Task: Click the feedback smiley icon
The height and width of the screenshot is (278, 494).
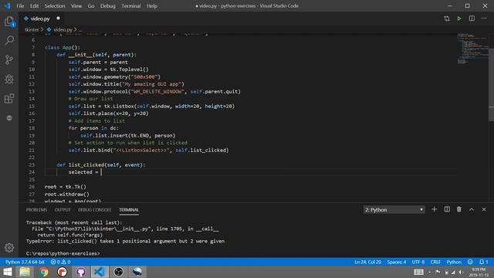Action: click(x=470, y=262)
